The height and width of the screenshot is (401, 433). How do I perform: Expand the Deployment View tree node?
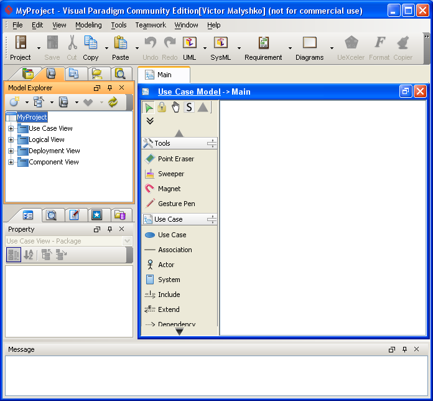11,151
